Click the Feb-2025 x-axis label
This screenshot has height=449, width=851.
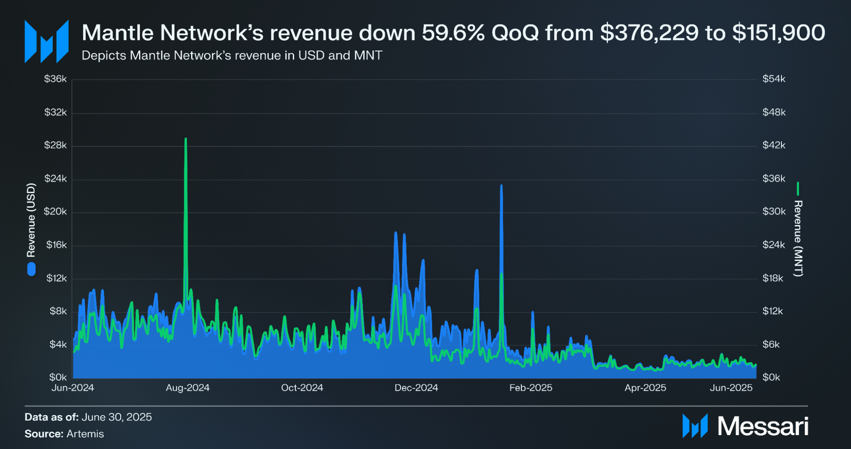tap(531, 388)
